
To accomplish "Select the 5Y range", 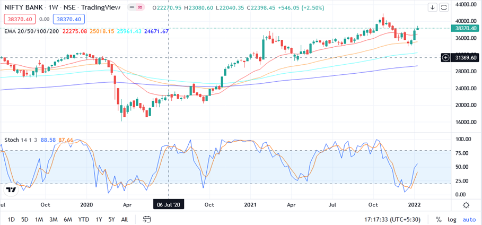I will (x=111, y=219).
